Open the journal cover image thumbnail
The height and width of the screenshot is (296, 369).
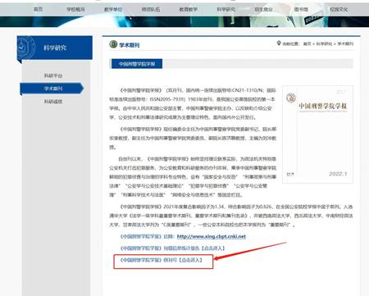click(x=317, y=134)
